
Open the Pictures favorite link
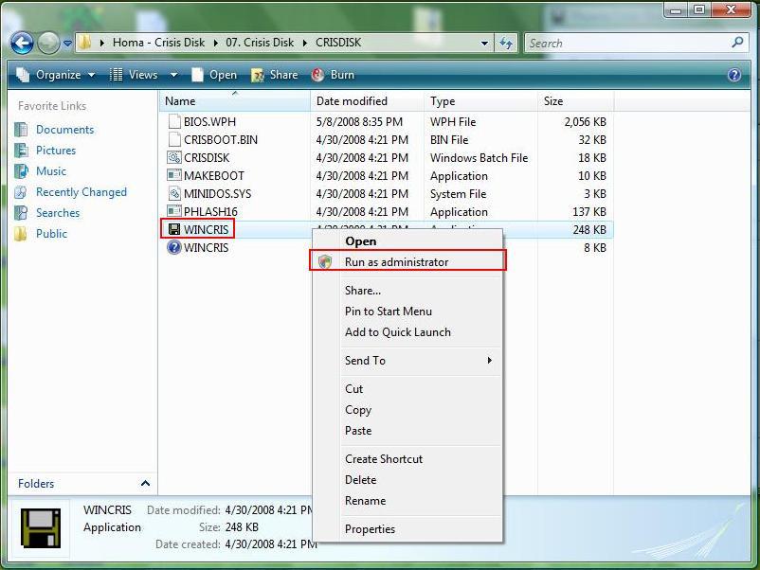click(56, 151)
